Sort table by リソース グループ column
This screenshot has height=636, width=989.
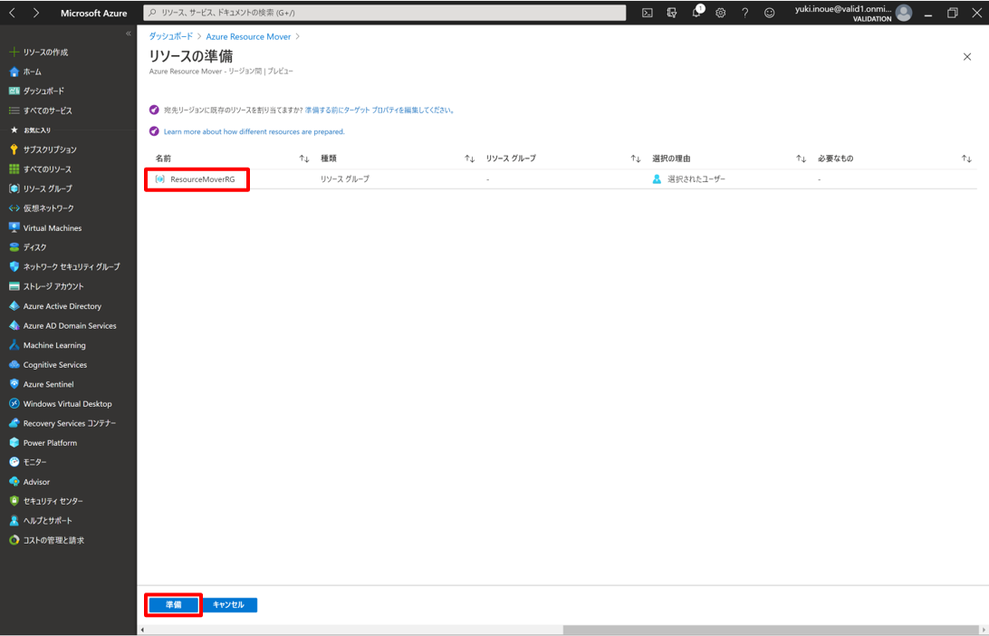[635, 159]
